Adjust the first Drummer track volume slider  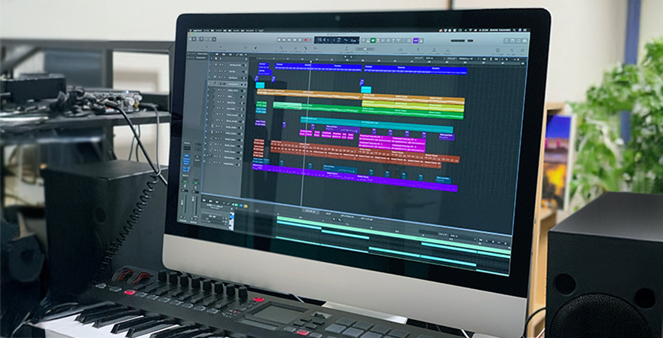pos(243,65)
